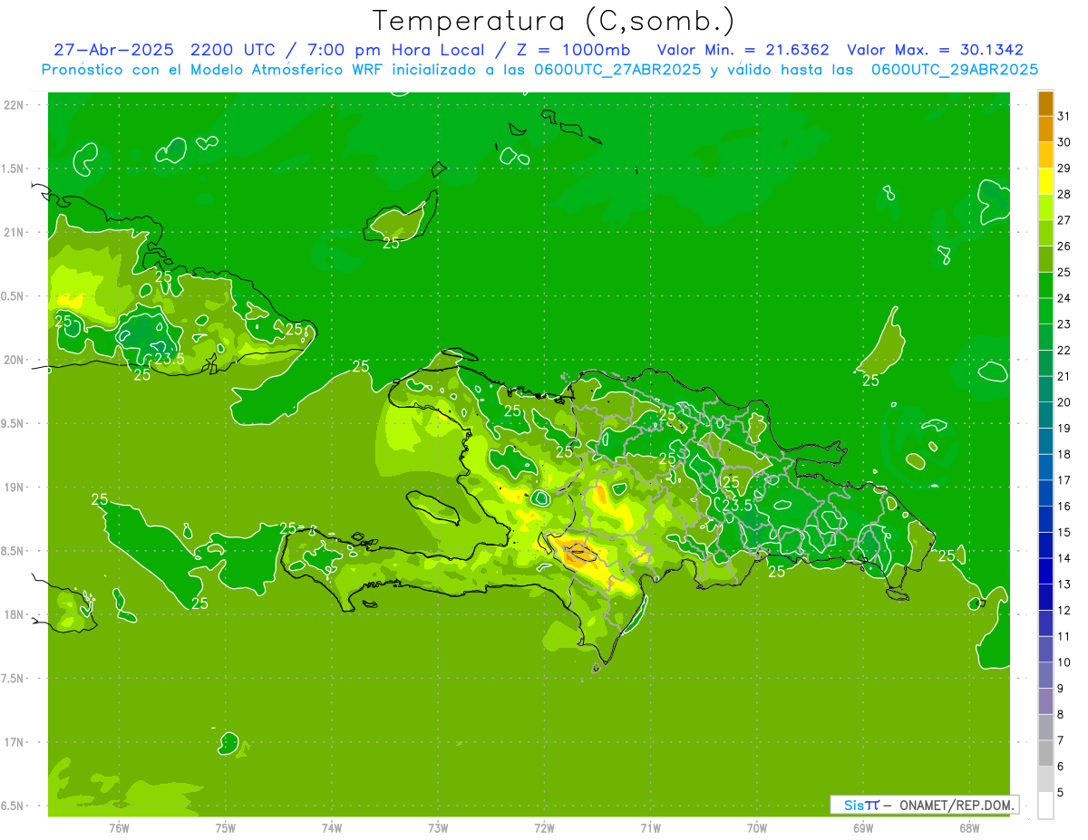Click the legend value '13'
1088x840 pixels.
tap(1064, 584)
